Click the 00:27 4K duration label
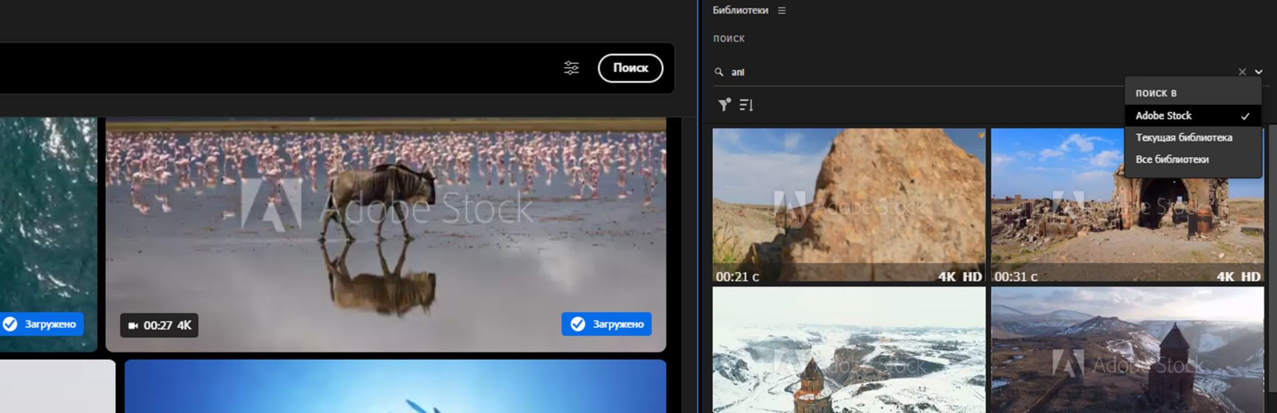This screenshot has width=1277, height=413. coord(160,325)
